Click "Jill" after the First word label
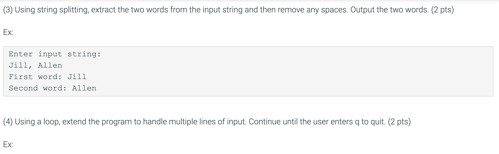The image size is (499, 154). pyautogui.click(x=77, y=77)
